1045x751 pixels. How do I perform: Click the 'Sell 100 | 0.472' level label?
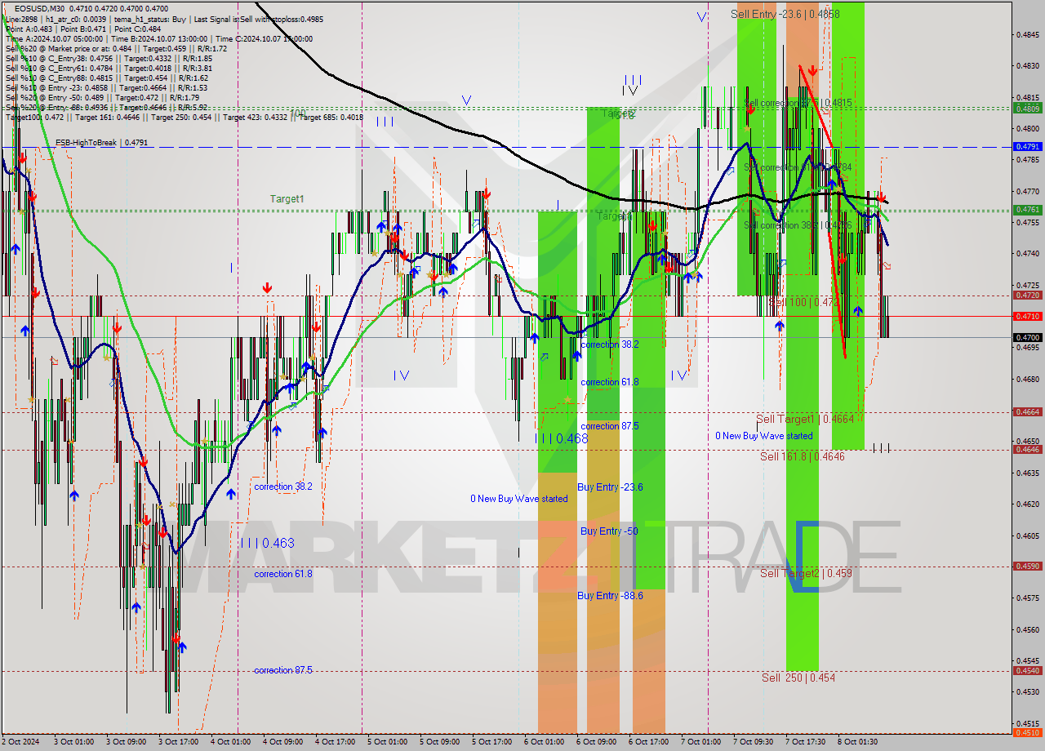click(803, 302)
